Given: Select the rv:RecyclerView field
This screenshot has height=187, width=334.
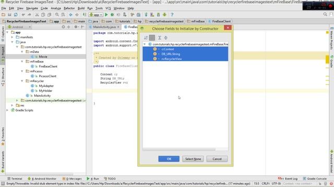Looking at the screenshot, I should pos(185,59).
